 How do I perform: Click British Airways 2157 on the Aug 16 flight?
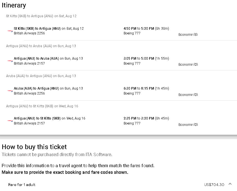tap(29, 123)
